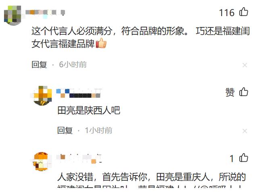Screen dimensions: 258x192
Task: Reply to the 6小时前 comment via 回复
Action: point(40,64)
